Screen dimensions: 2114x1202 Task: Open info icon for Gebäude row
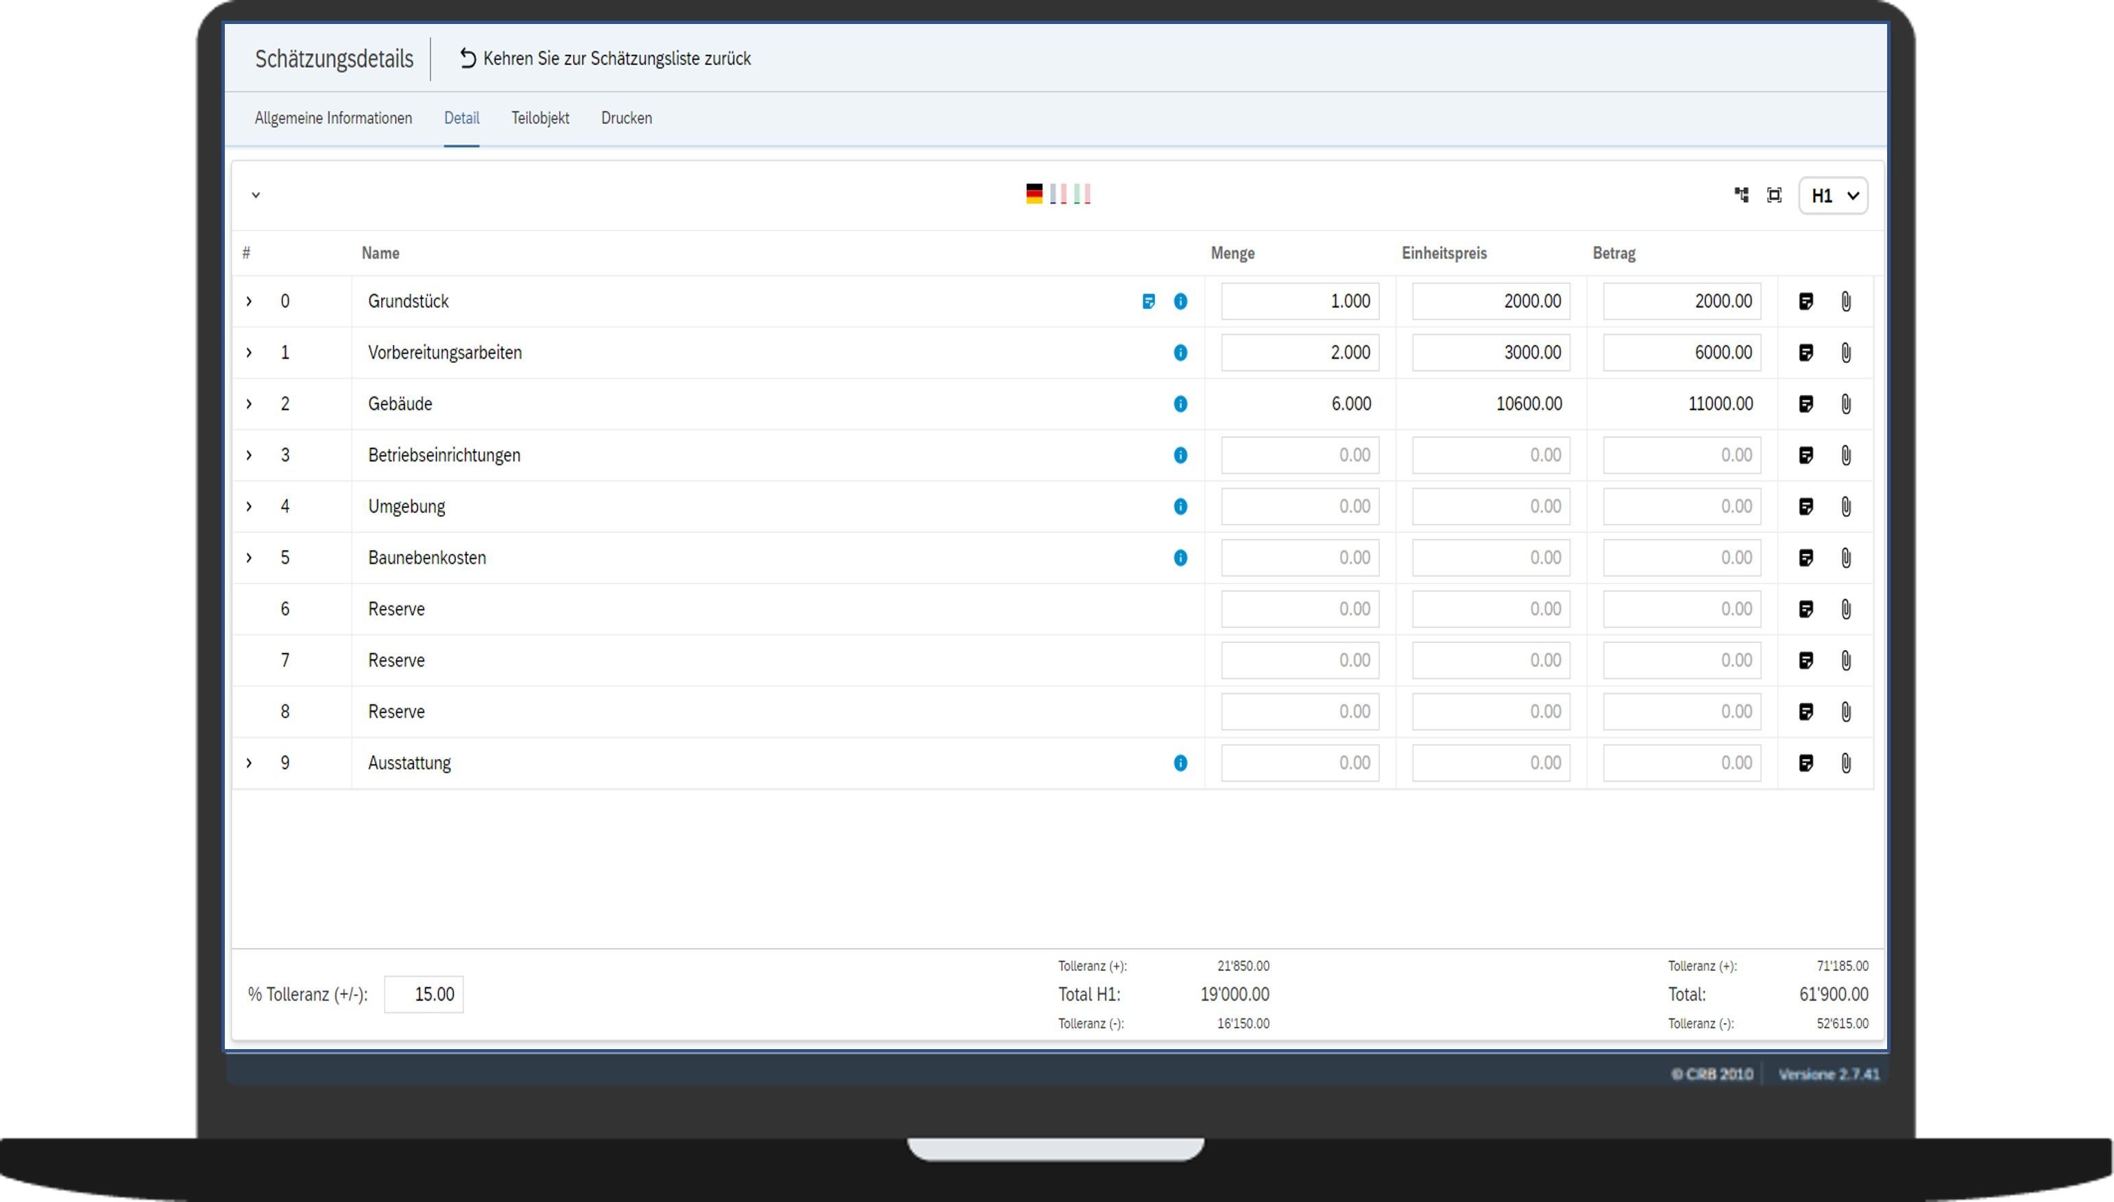[1180, 404]
